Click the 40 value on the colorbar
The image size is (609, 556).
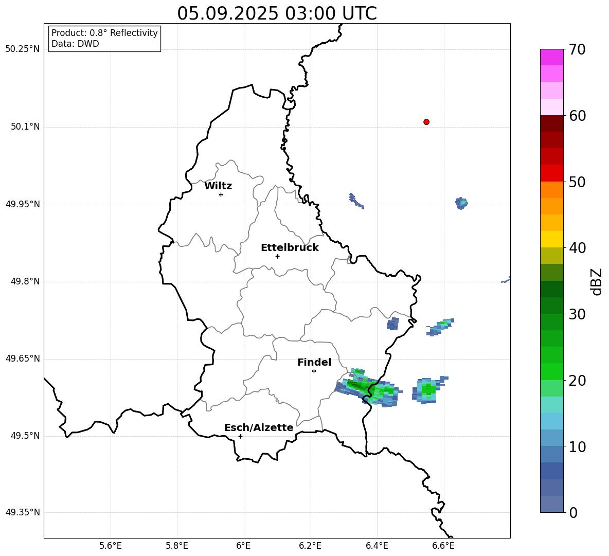tap(577, 248)
